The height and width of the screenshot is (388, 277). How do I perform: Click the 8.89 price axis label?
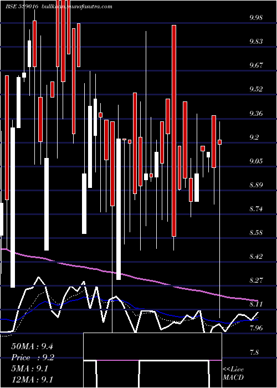point(256,185)
